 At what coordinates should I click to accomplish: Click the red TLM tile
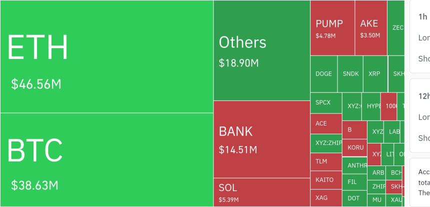[x=326, y=162]
